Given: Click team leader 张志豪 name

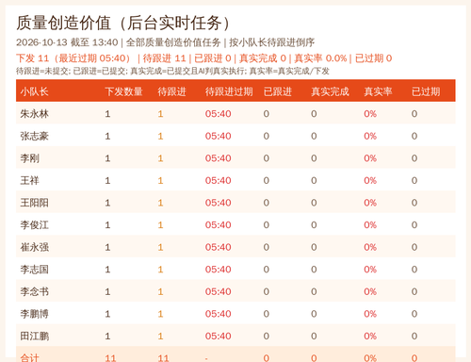Looking at the screenshot, I should [x=34, y=136].
